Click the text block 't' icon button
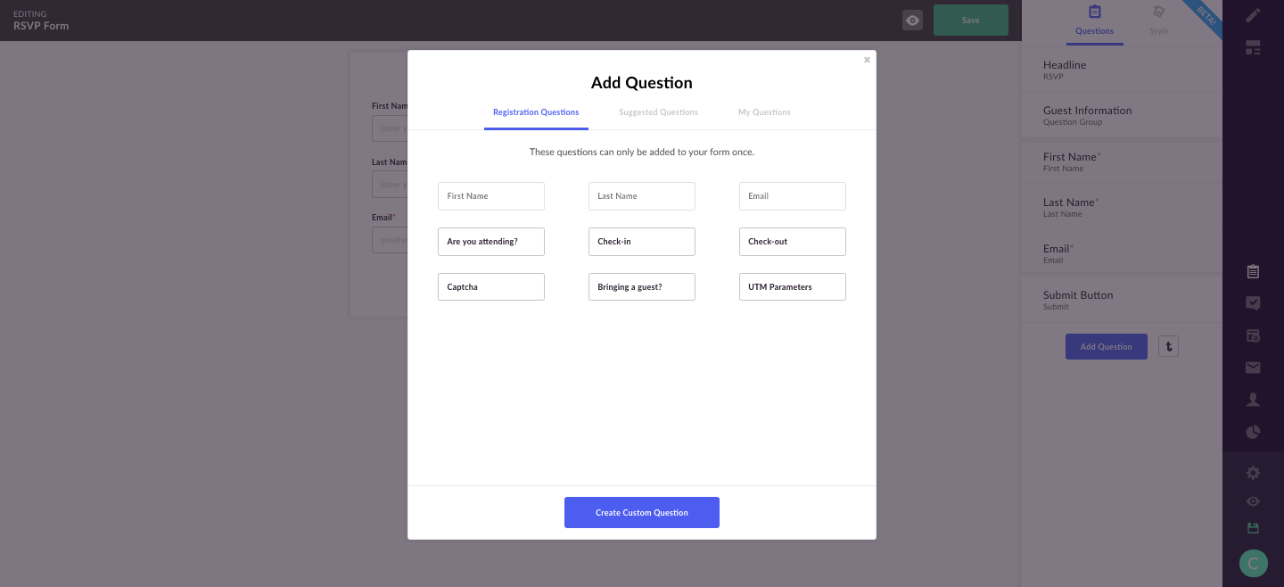 [1168, 346]
